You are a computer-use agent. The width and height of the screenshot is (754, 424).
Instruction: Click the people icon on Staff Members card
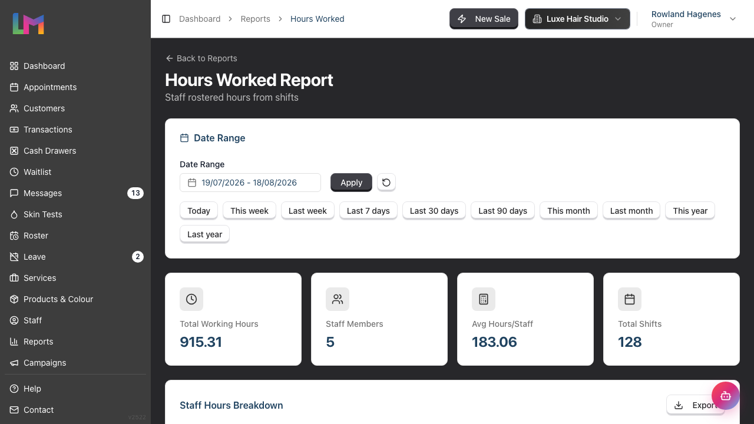[x=338, y=299]
